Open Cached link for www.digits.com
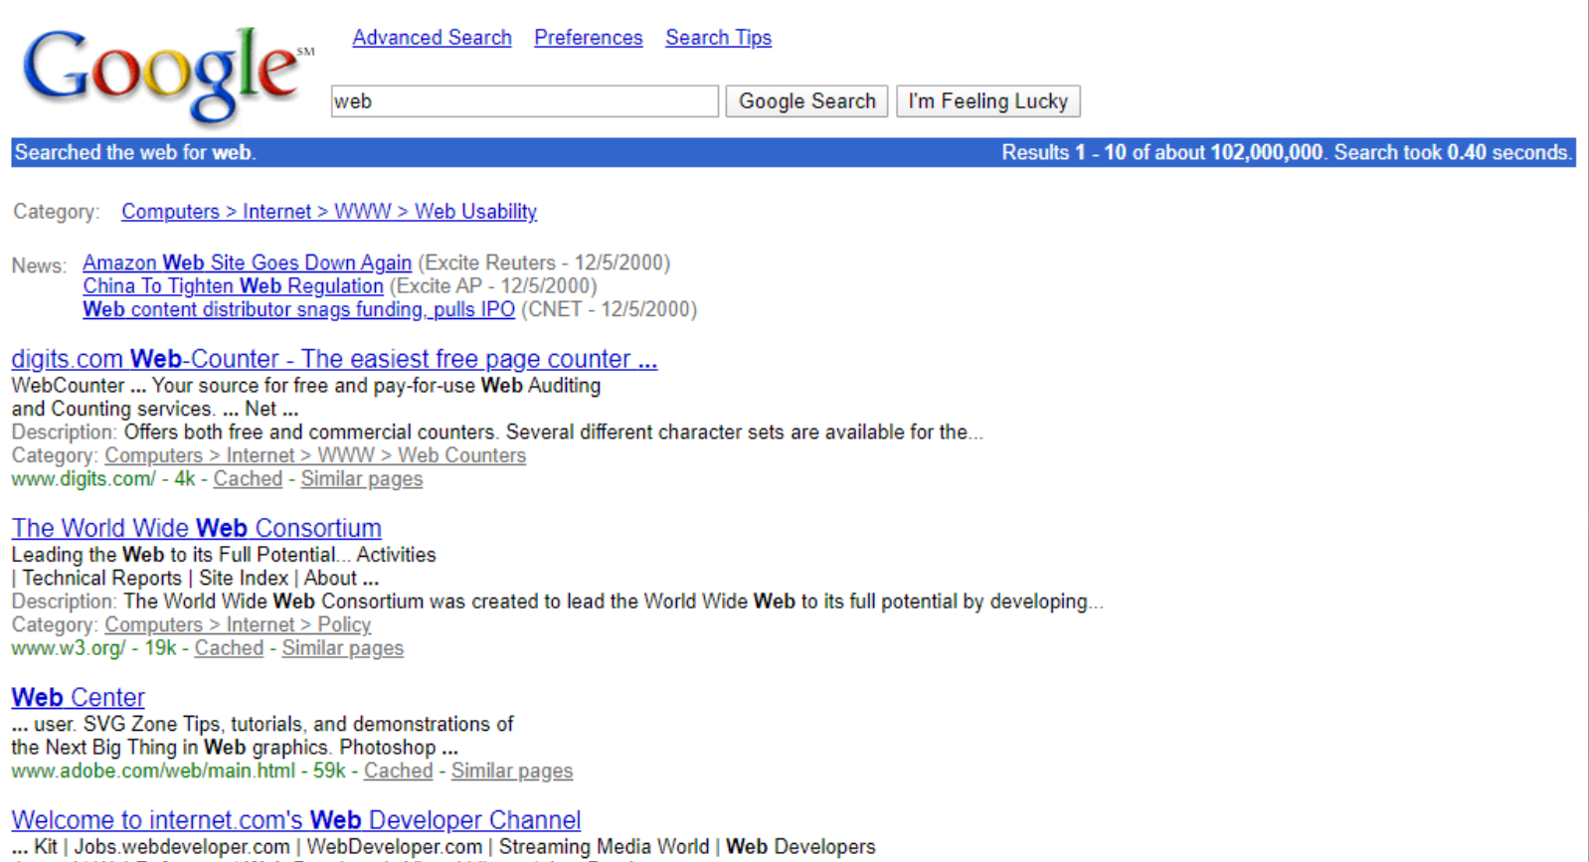 click(248, 479)
